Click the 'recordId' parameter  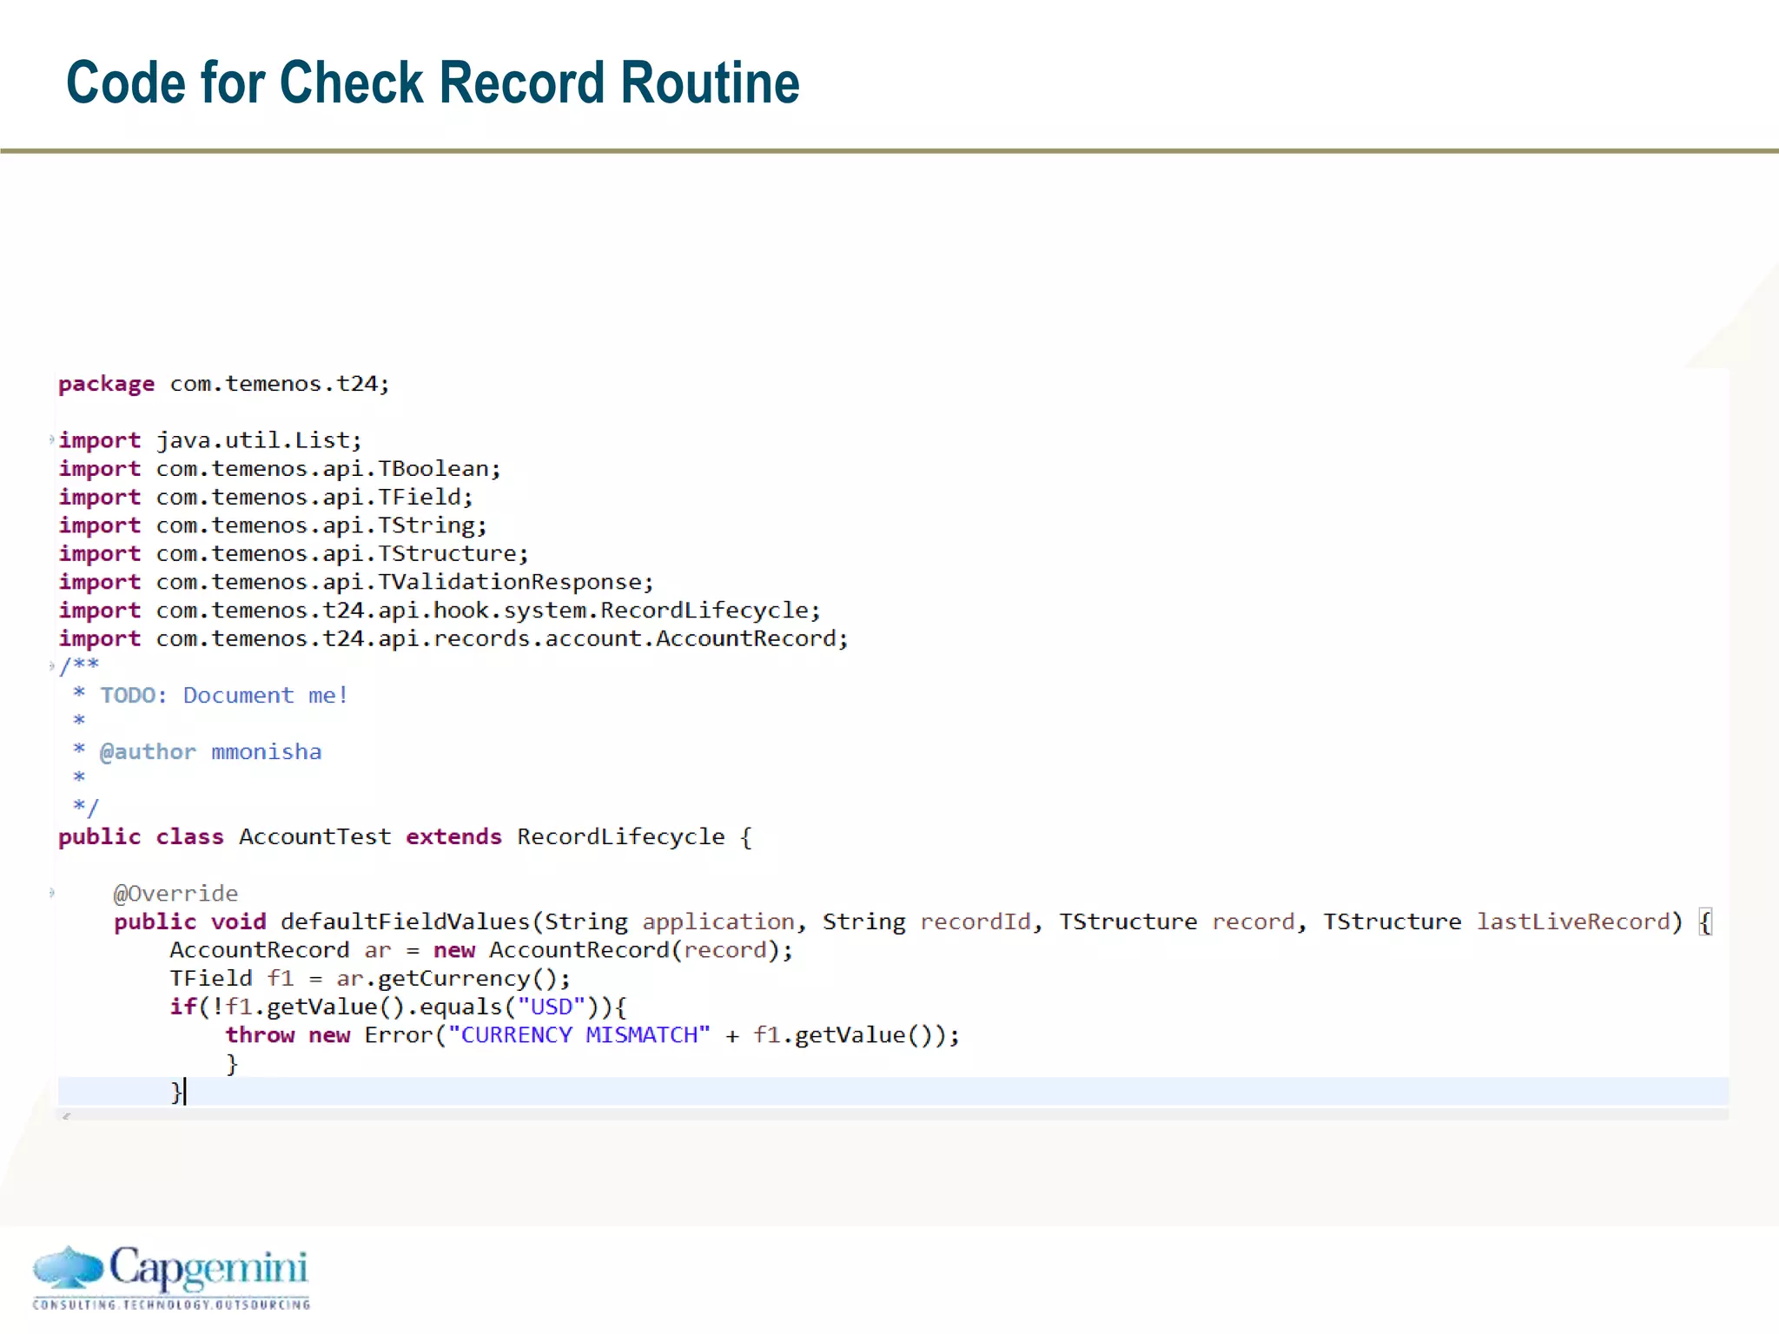click(x=975, y=921)
